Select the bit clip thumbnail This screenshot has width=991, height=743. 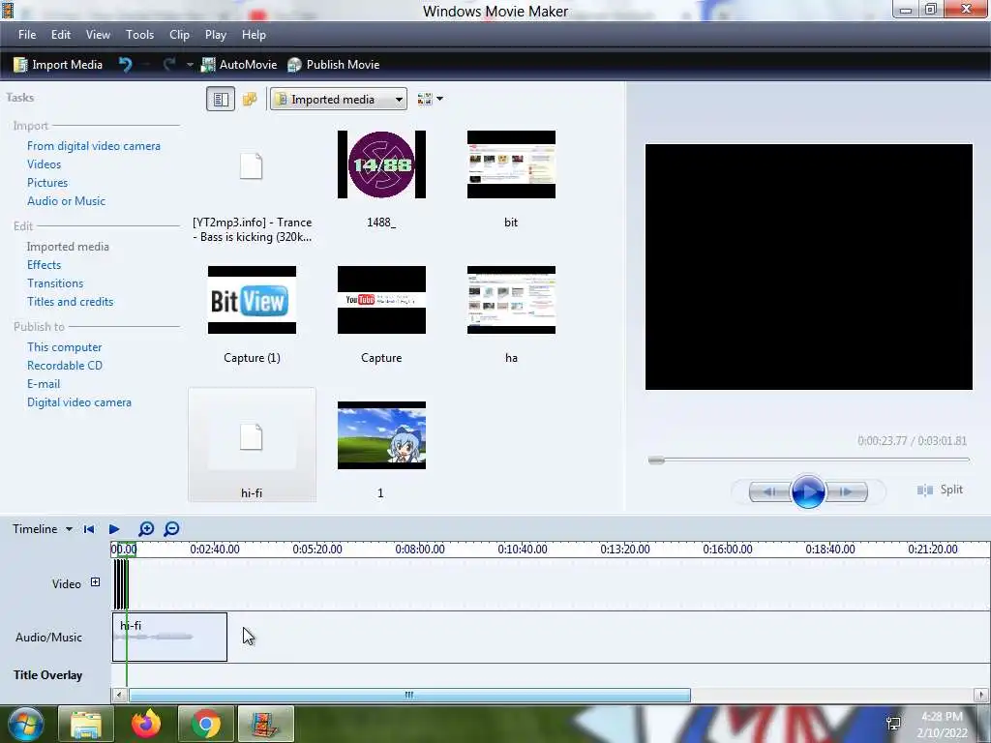coord(511,164)
